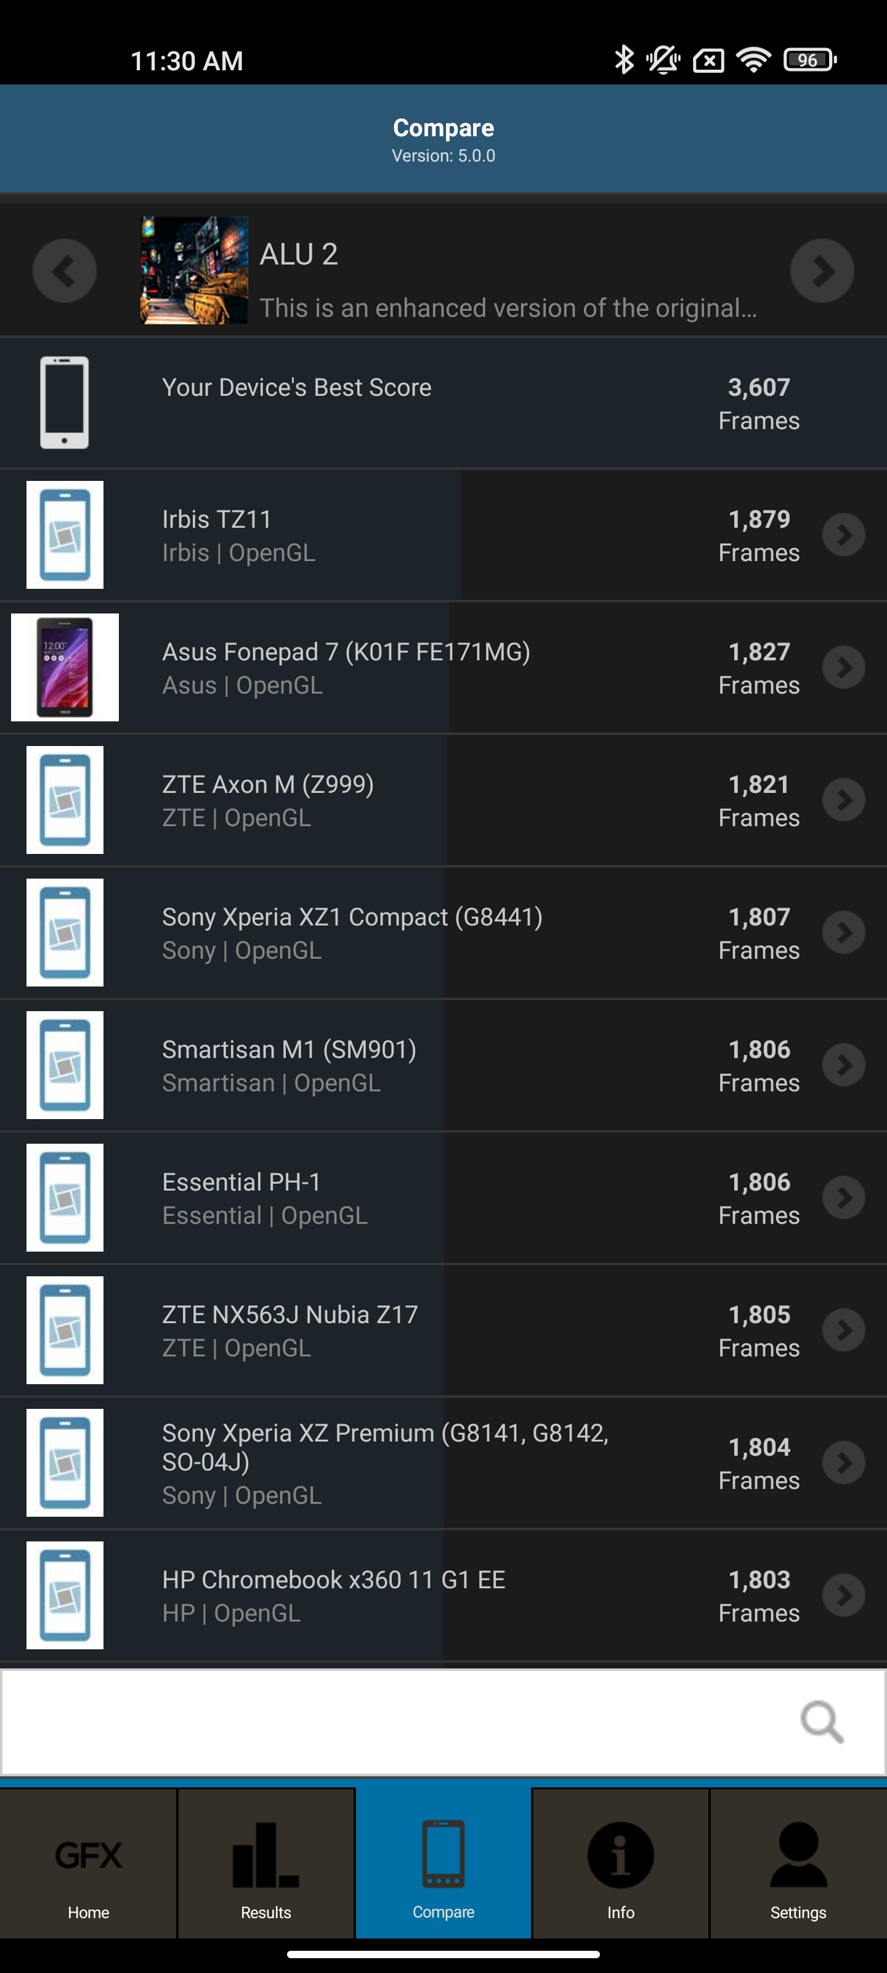
Task: Click the ALU 2 test thumbnail
Action: coord(195,271)
